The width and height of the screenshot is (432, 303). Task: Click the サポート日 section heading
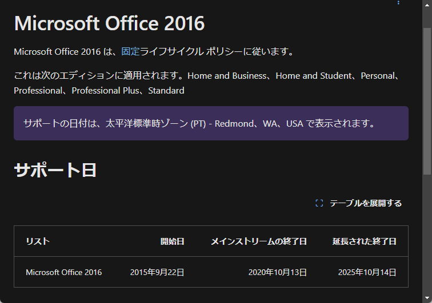click(x=55, y=170)
